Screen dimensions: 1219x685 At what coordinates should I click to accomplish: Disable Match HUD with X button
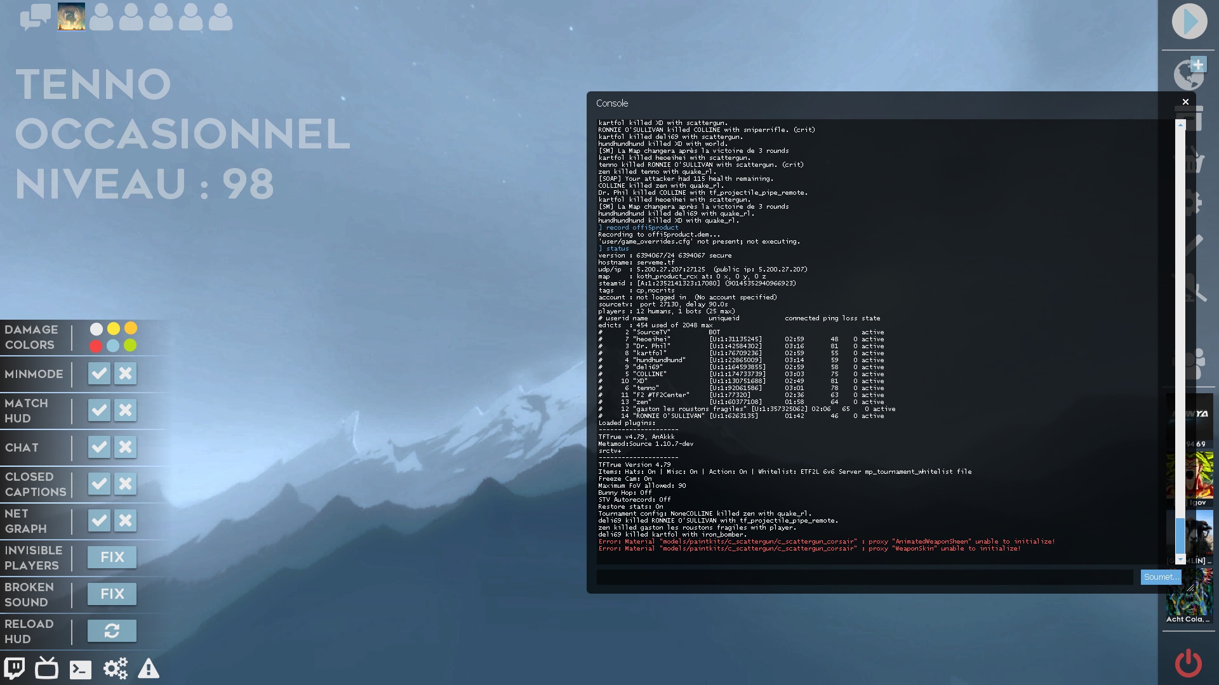click(x=126, y=410)
